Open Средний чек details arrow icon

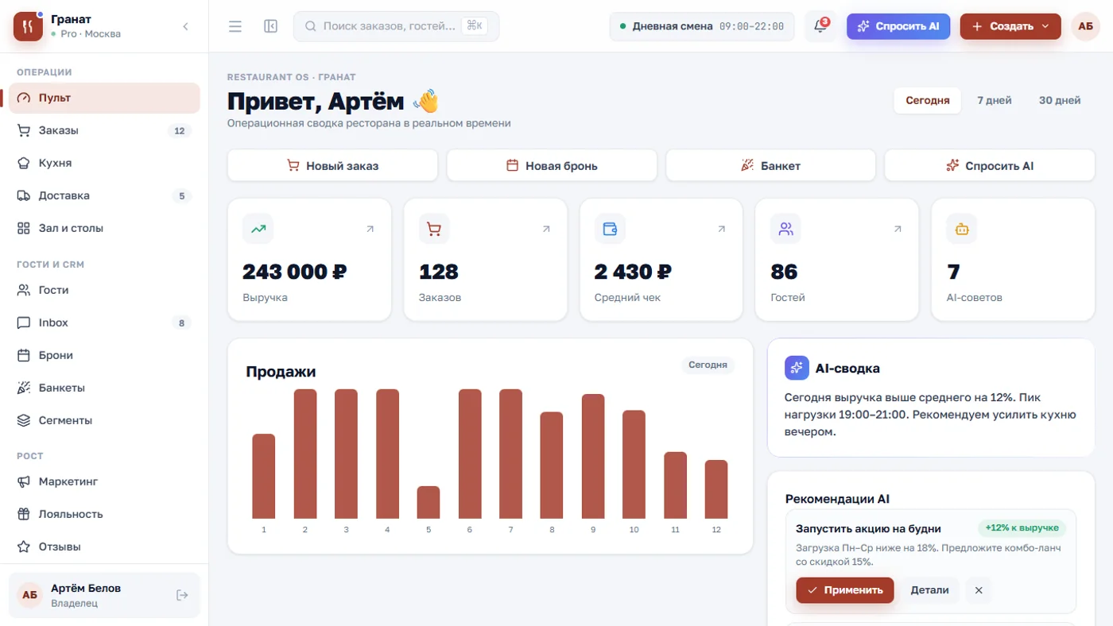click(x=722, y=229)
